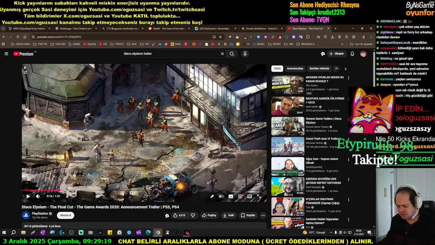Dislike the Disco Elysium trailer
This screenshot has width=435, height=245.
[x=193, y=215]
